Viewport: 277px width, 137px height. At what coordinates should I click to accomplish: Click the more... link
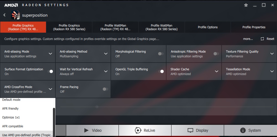click(x=248, y=39)
